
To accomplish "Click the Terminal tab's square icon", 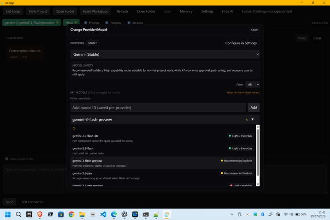I will click(107, 23).
